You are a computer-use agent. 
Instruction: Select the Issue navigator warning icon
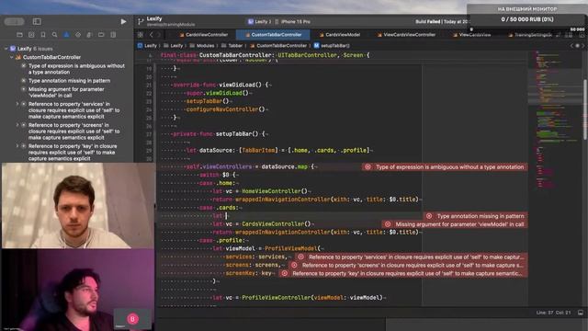click(x=66, y=35)
